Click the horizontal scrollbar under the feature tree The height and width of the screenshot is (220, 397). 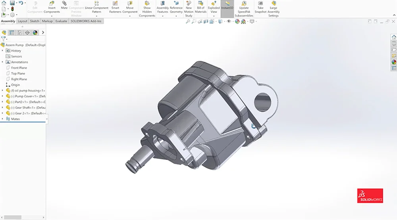[13, 217]
